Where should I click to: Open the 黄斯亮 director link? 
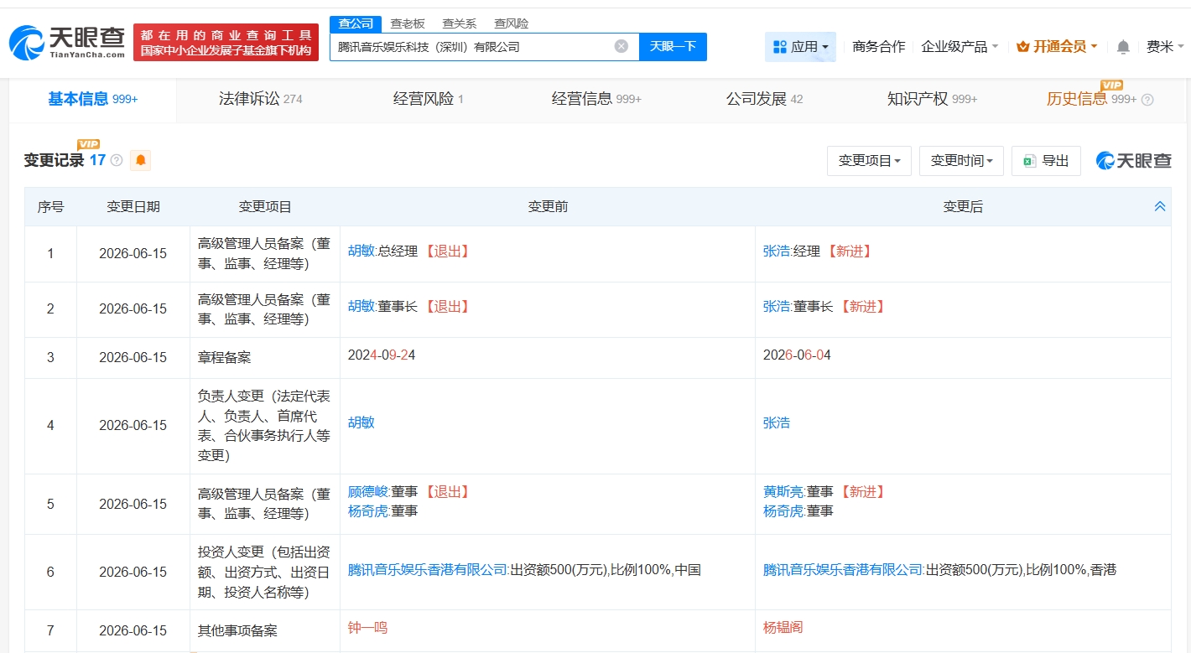tap(783, 492)
